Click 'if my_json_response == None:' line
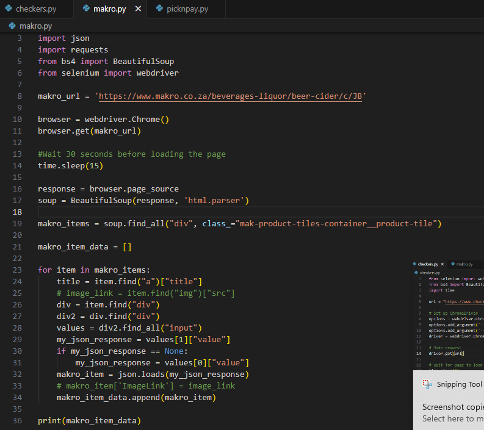Screen dimensions: 484x430 [x=122, y=351]
